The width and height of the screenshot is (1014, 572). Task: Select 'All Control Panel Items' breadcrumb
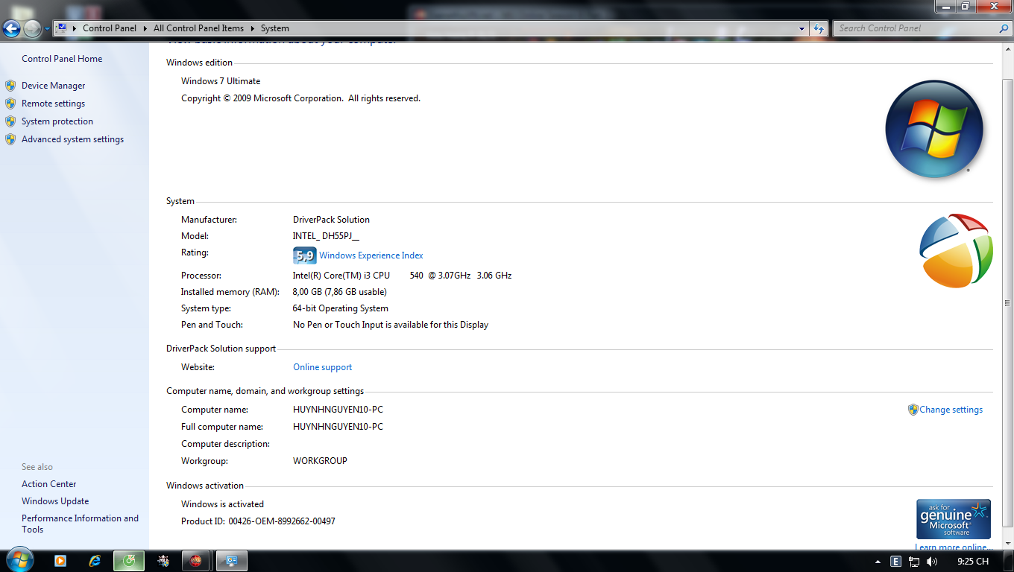tap(198, 28)
